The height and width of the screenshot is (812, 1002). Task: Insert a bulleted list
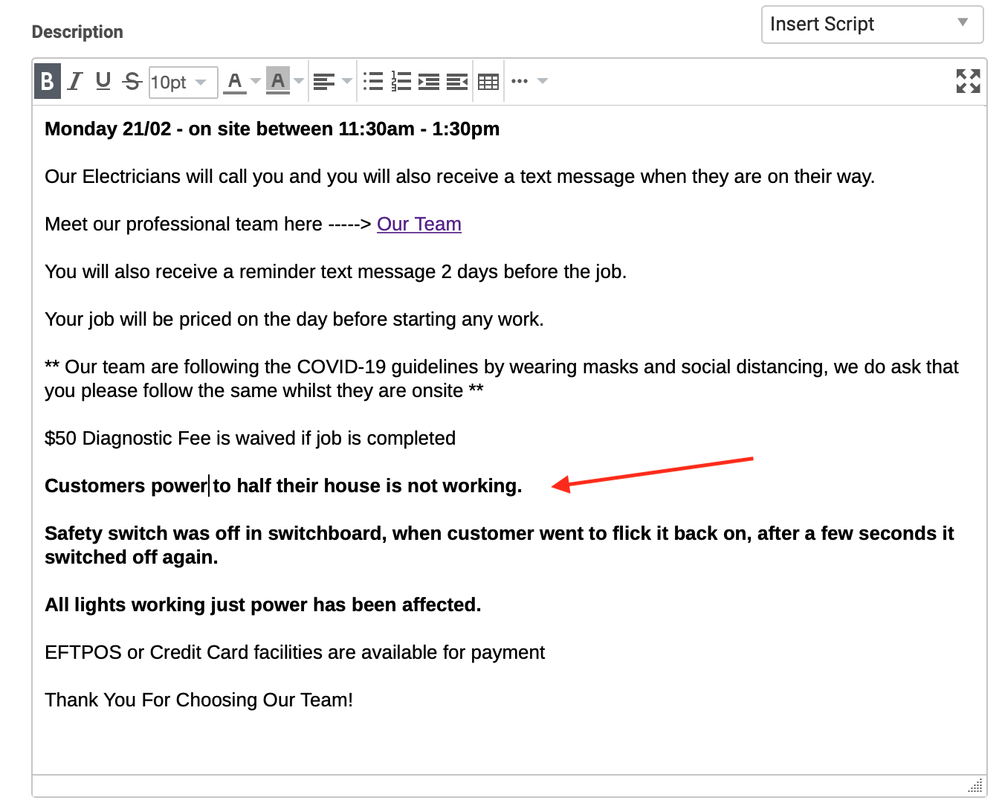[372, 81]
